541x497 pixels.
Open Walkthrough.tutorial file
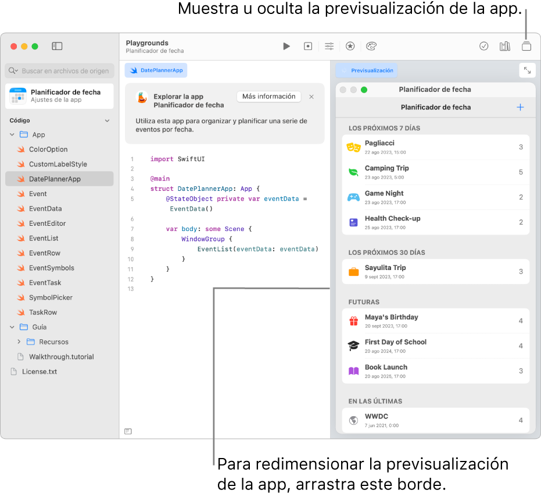click(x=59, y=357)
